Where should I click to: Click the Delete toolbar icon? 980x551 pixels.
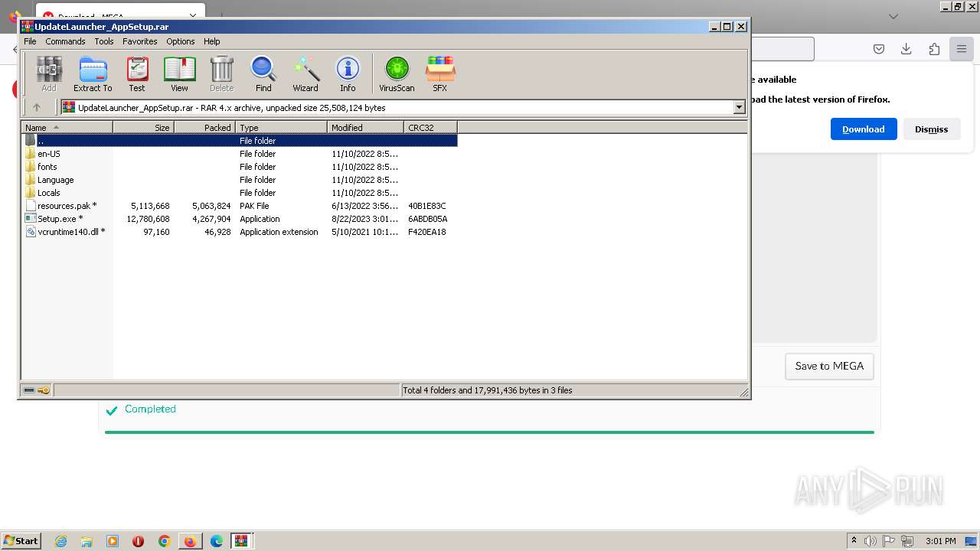point(222,74)
